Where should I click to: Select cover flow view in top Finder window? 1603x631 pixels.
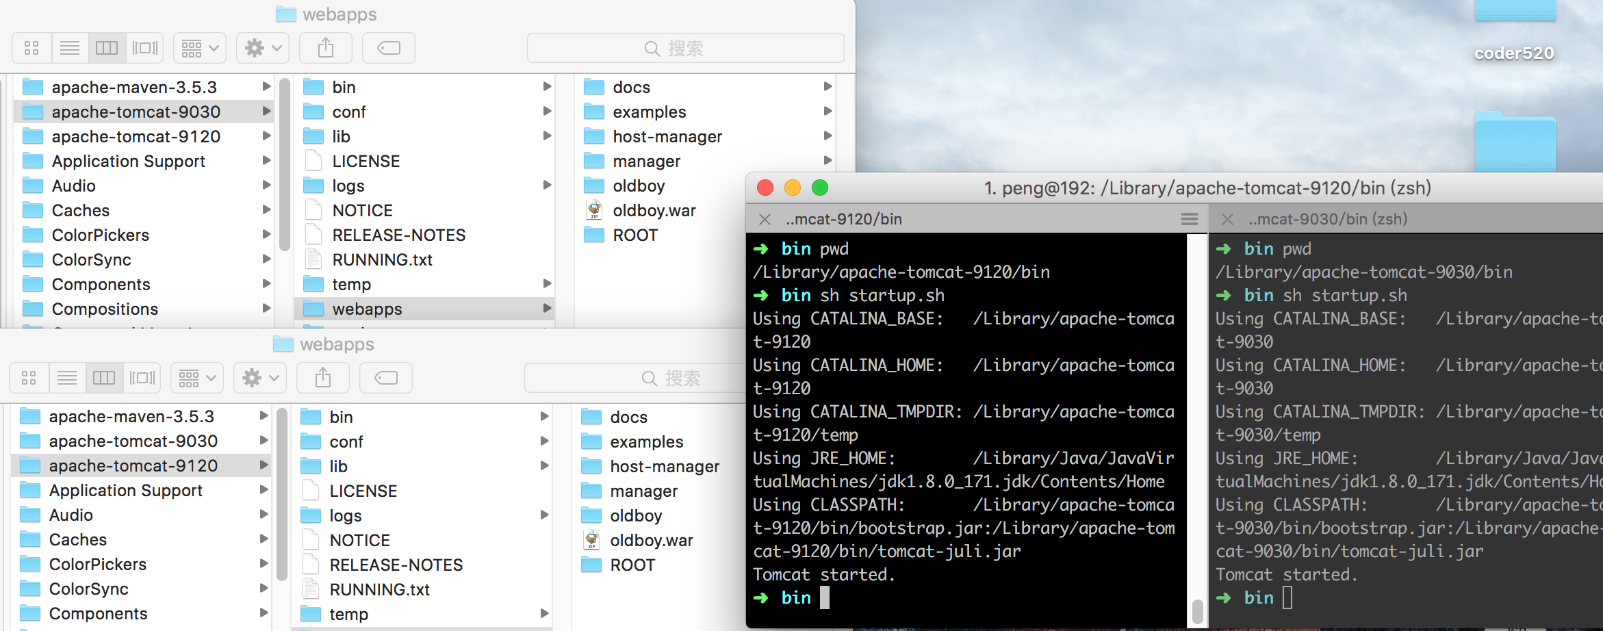[145, 48]
